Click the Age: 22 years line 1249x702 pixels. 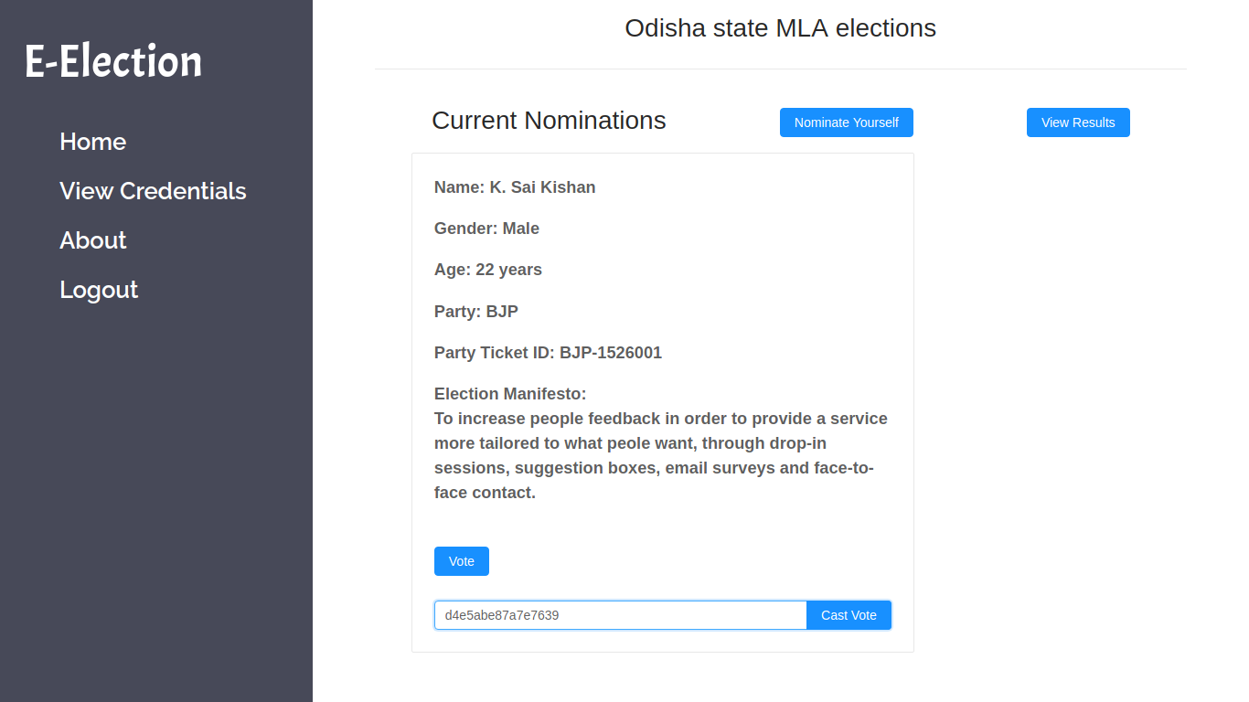point(488,270)
